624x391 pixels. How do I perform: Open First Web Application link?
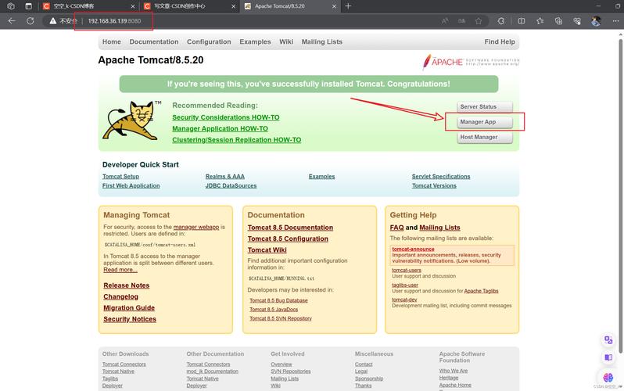pyautogui.click(x=131, y=185)
